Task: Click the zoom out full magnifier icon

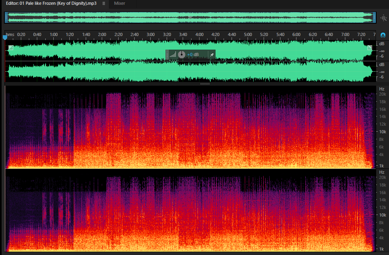Action: (383, 18)
